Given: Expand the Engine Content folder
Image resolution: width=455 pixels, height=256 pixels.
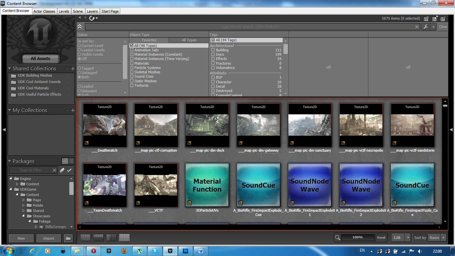Looking at the screenshot, I should 17,184.
